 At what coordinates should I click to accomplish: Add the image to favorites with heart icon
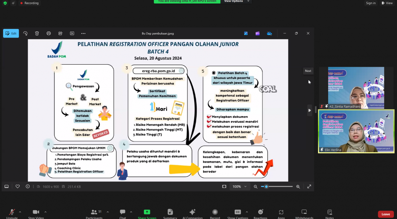[18, 187]
